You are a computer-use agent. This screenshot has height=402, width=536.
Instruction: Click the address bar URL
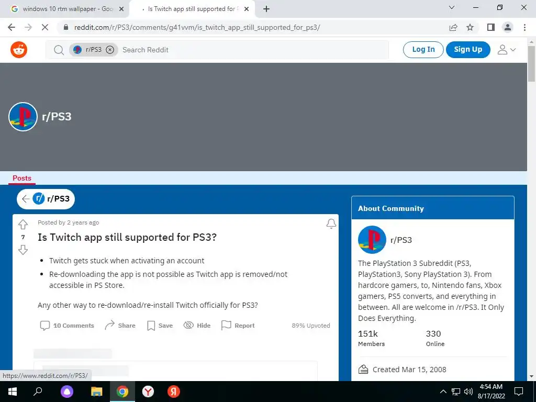[x=197, y=27]
